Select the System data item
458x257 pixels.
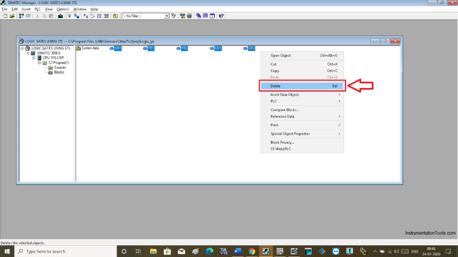pyautogui.click(x=88, y=48)
